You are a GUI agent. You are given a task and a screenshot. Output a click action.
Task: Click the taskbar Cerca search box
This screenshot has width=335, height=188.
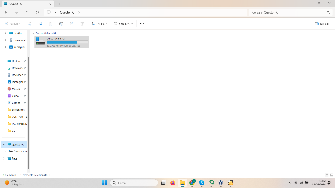pos(134,183)
